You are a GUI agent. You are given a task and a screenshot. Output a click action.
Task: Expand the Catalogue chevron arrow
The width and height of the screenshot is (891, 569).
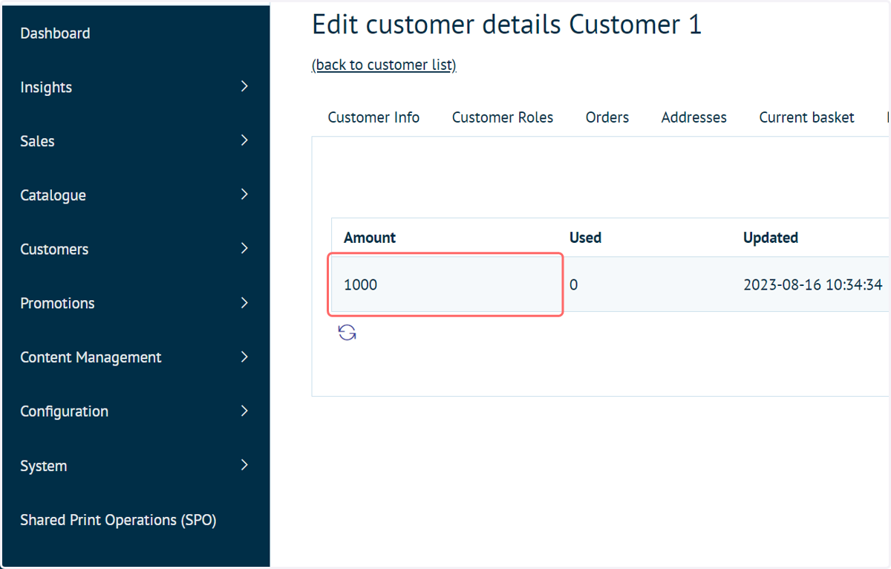[x=244, y=195]
